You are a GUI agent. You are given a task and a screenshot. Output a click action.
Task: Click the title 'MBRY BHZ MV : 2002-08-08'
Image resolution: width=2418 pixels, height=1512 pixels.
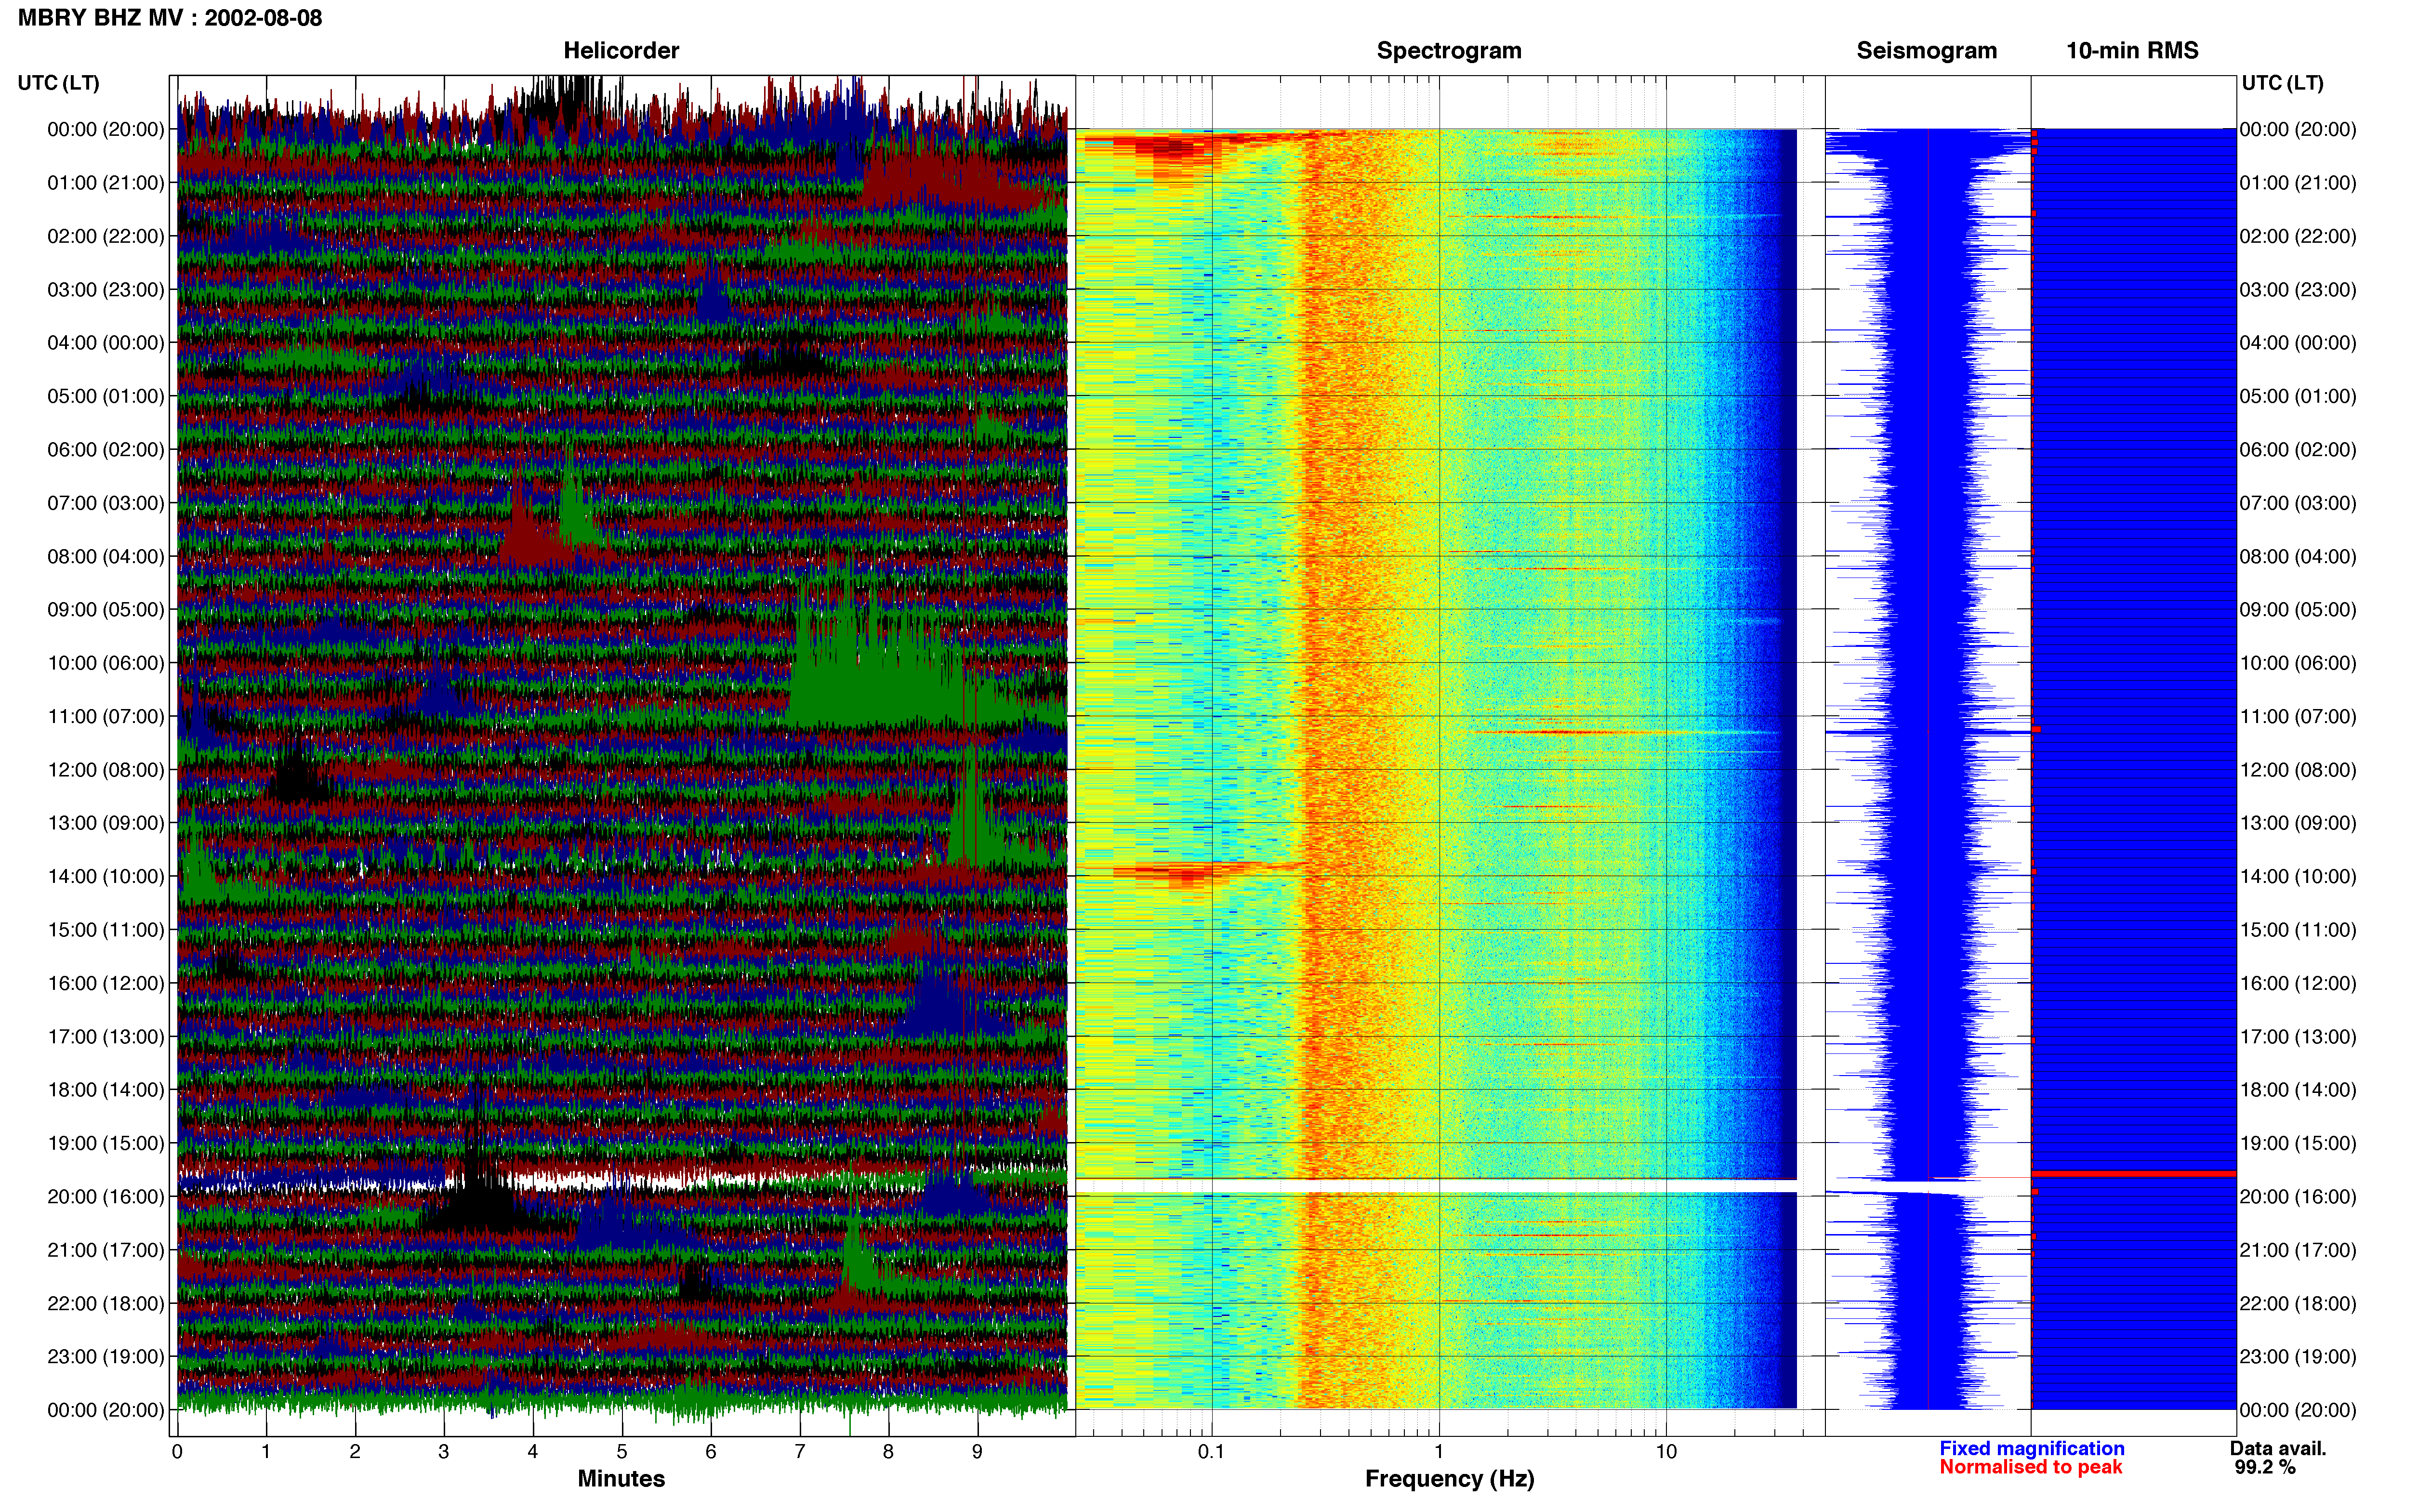(x=170, y=18)
